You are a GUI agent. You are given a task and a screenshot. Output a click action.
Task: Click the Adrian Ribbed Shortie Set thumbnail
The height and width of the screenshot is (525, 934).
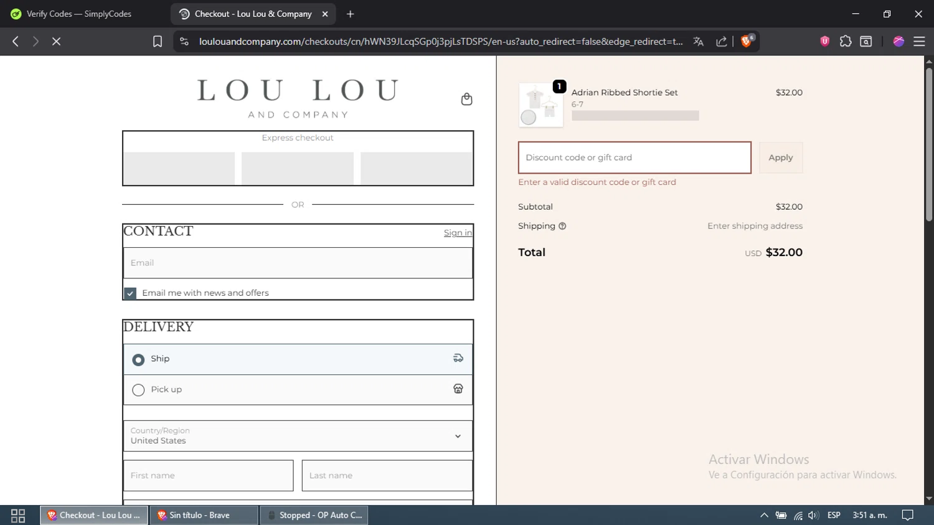click(541, 105)
